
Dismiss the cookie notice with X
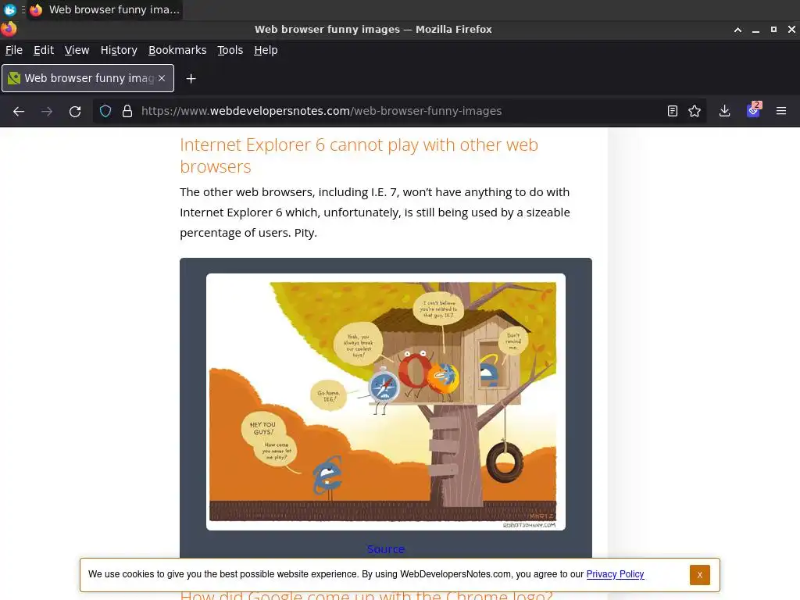[x=699, y=574]
